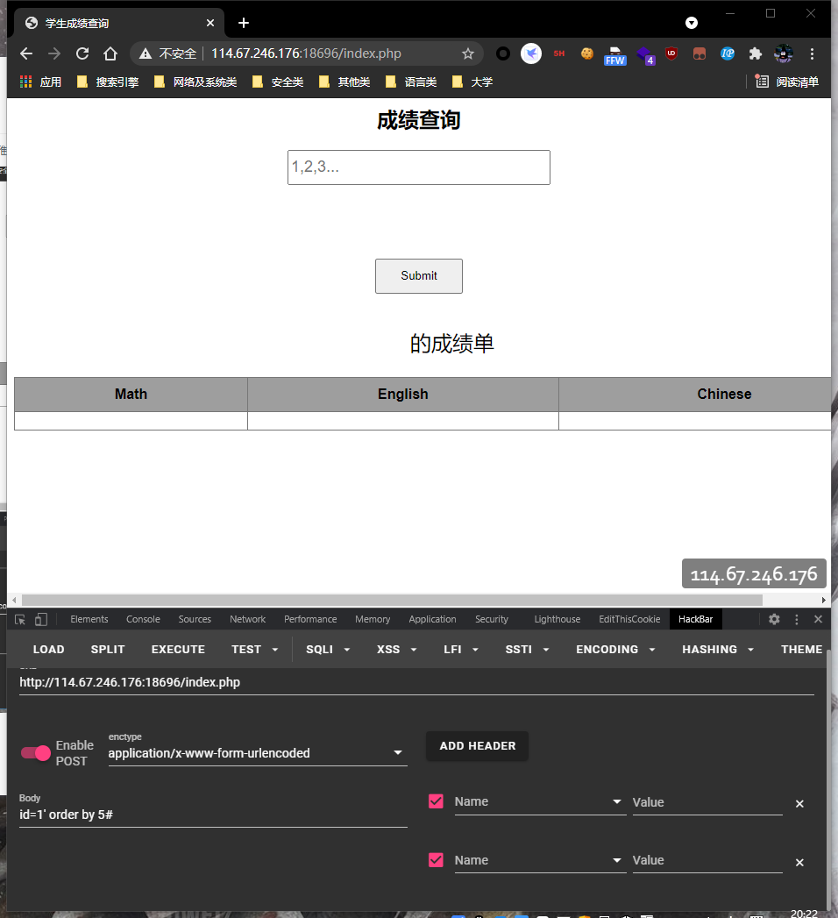This screenshot has width=838, height=918.
Task: Remove the second header row
Action: 799,863
